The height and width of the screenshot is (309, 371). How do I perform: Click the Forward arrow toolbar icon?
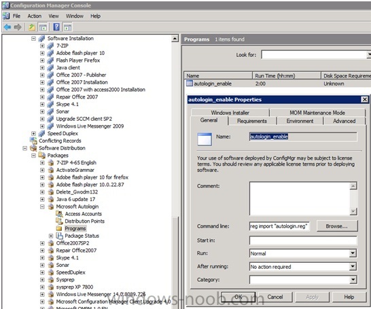pos(18,27)
